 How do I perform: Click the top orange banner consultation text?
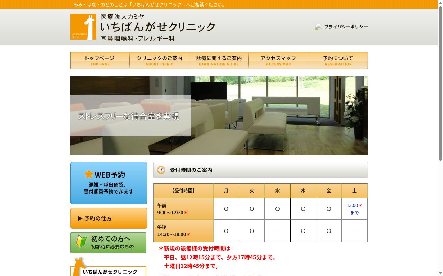point(150,4)
